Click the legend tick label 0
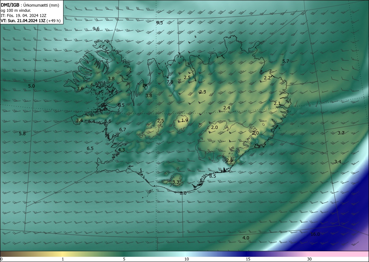This screenshot has width=369, height=262. 1,259
